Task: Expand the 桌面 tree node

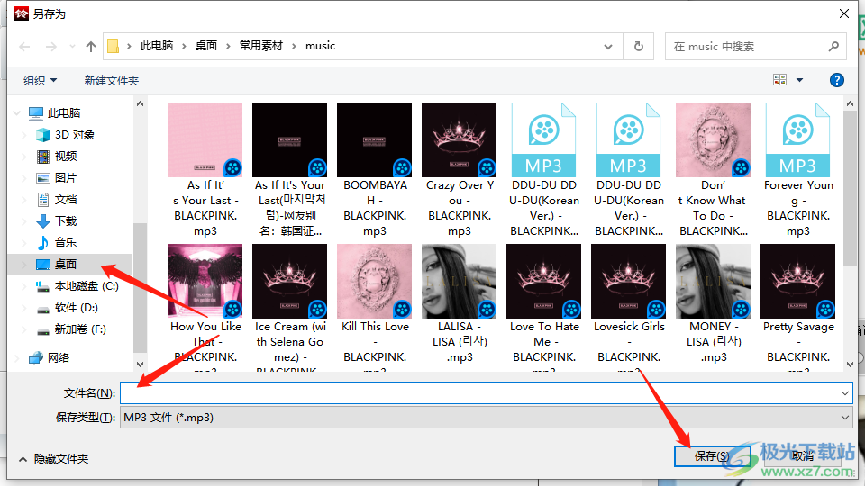Action: 23,265
